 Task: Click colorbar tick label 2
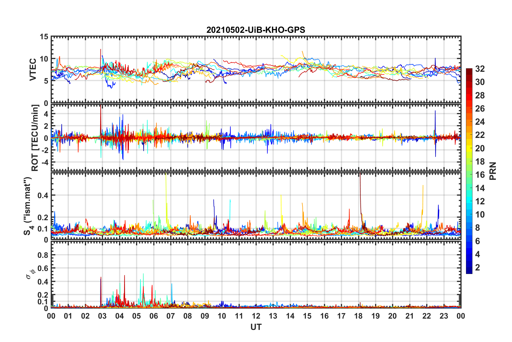click(478, 267)
